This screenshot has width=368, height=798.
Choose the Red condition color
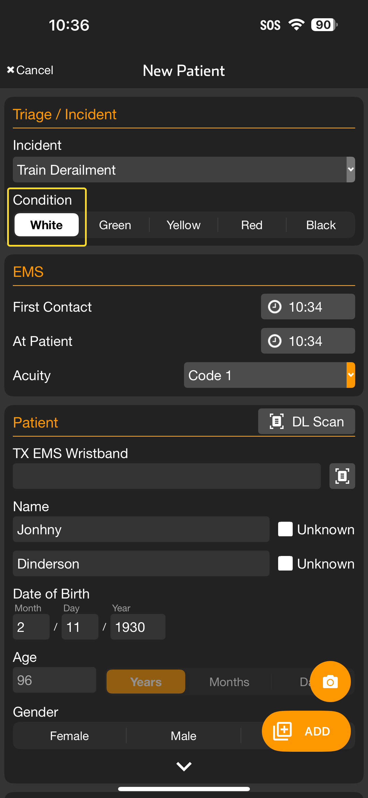pyautogui.click(x=252, y=225)
